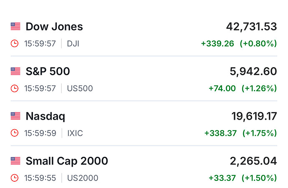The height and width of the screenshot is (188, 288).
Task: Click the US2000 ticker symbol
Action: pyautogui.click(x=83, y=178)
